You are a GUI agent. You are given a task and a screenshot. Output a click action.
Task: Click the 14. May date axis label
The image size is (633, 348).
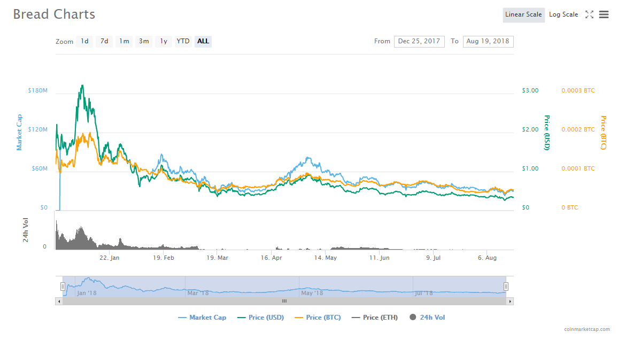[326, 258]
